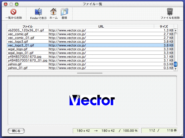Image resolution: width=185 pixels, height=138 pixels.
Task: Click the 閉じる button
Action: point(16,131)
